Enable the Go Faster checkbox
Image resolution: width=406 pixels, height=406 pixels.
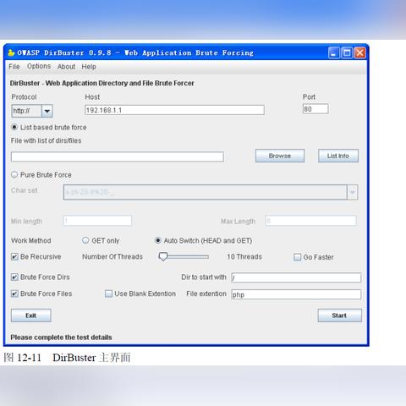click(x=297, y=257)
